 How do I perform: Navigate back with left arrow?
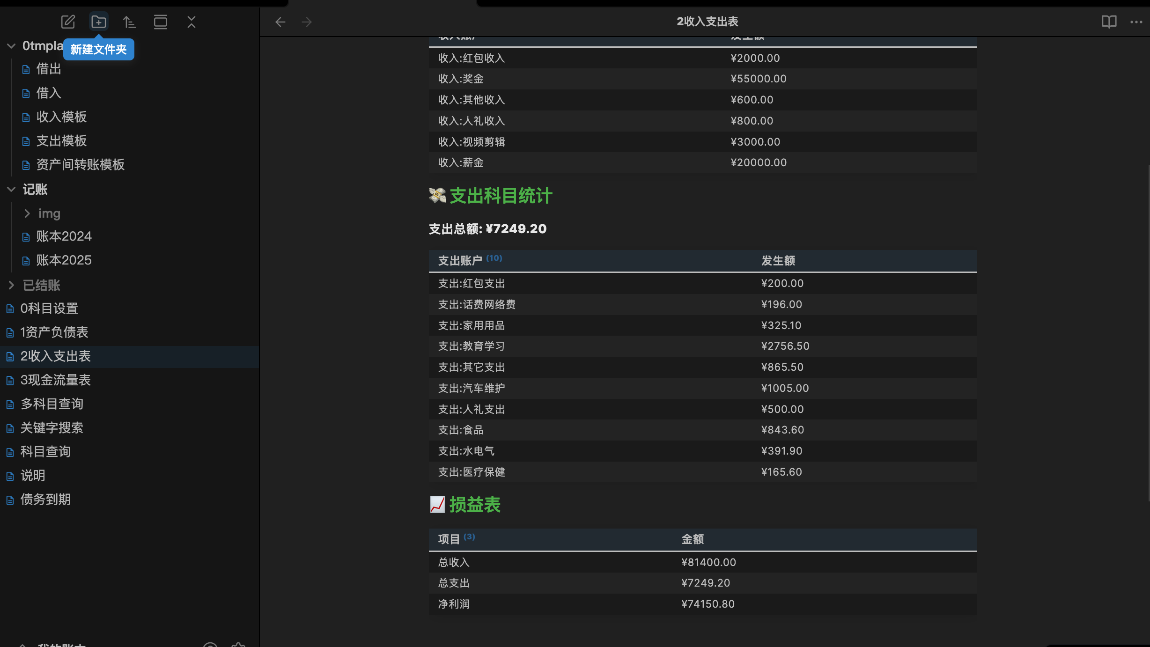[280, 22]
